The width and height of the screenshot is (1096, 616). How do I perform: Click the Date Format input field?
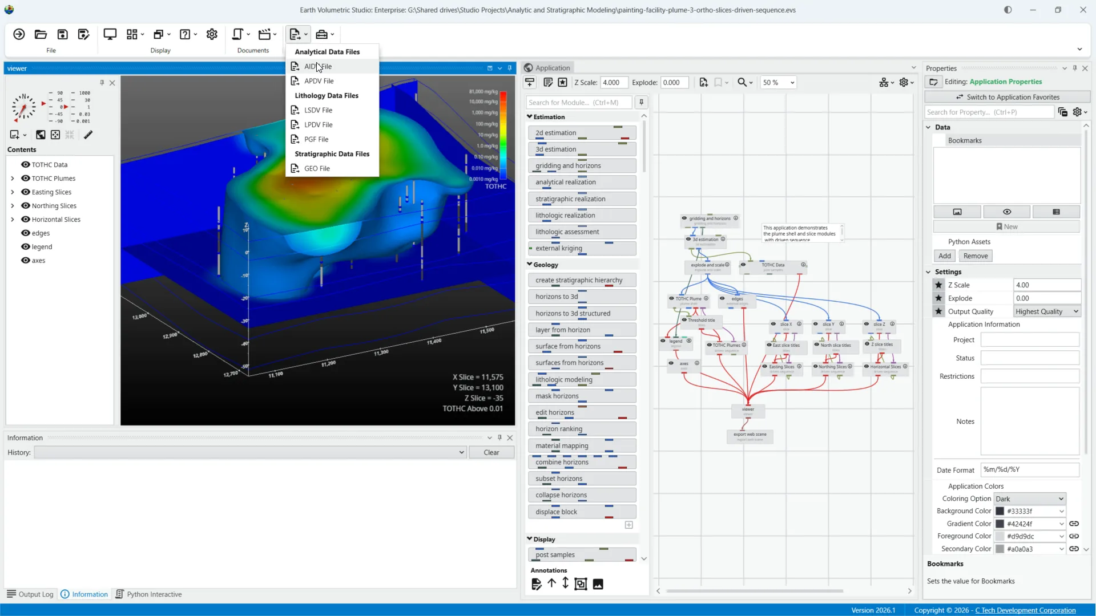(1030, 469)
